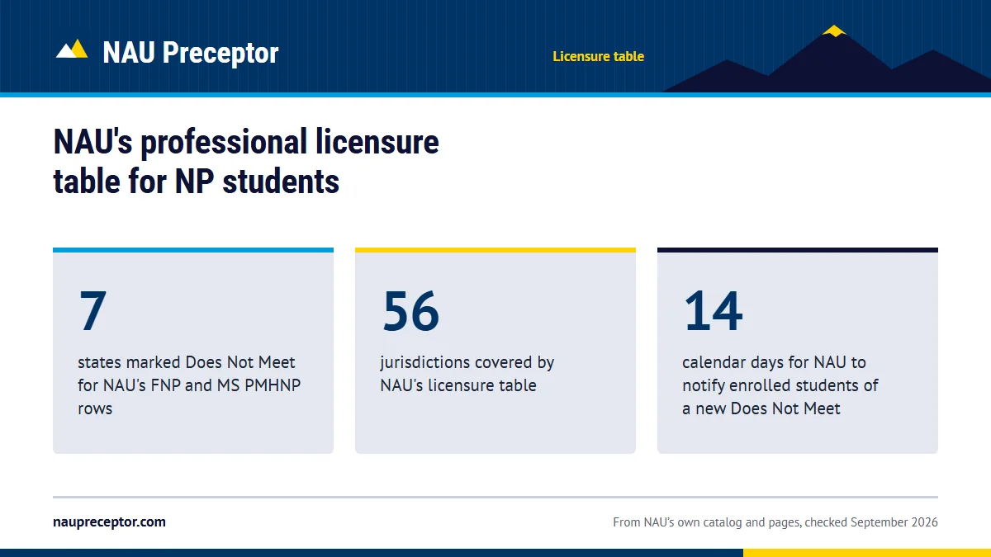The image size is (991, 557).
Task: Click the mountain illustration with yellow peak
Action: coord(826,59)
